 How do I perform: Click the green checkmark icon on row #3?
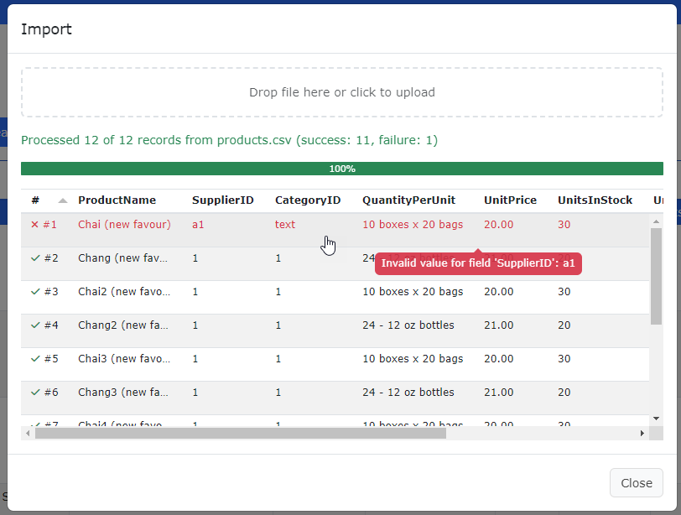[x=34, y=292]
